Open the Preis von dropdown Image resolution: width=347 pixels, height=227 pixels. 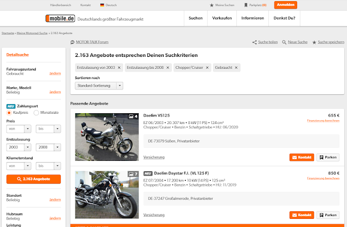(19, 129)
